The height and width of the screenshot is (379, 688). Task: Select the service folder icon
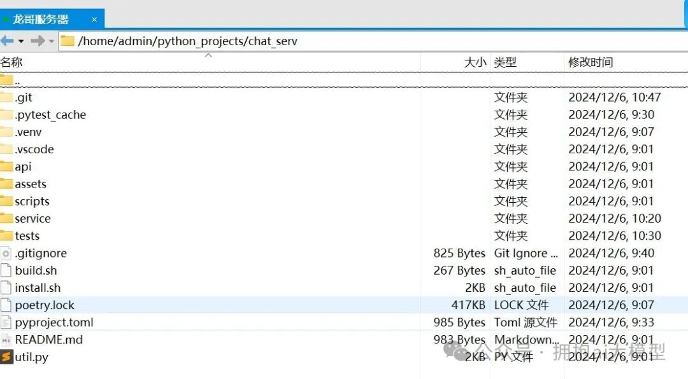point(6,218)
